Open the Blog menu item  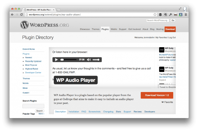pos(152,29)
